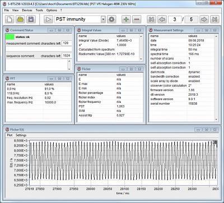224x203 pixels.
Task: Add measurement with the green plus icon
Action: [x=126, y=19]
